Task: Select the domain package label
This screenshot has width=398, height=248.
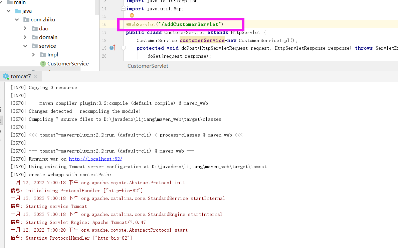Action: (x=48, y=37)
